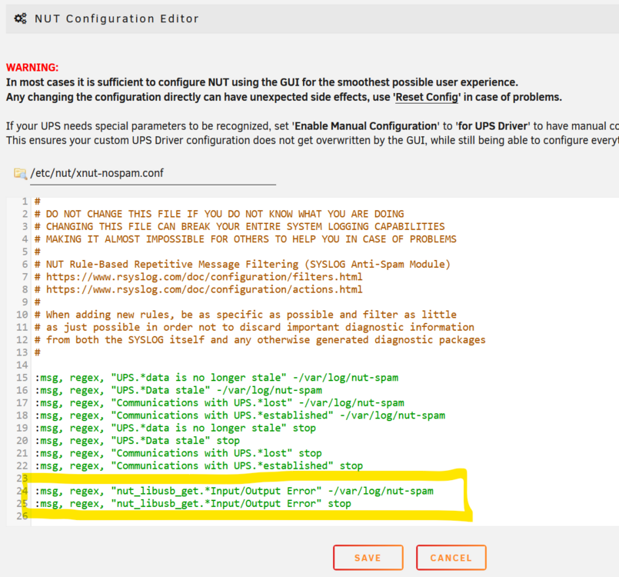Screen dimensions: 619x577
Task: Click line 25 nut_libusb_get stop rule
Action: (x=193, y=504)
